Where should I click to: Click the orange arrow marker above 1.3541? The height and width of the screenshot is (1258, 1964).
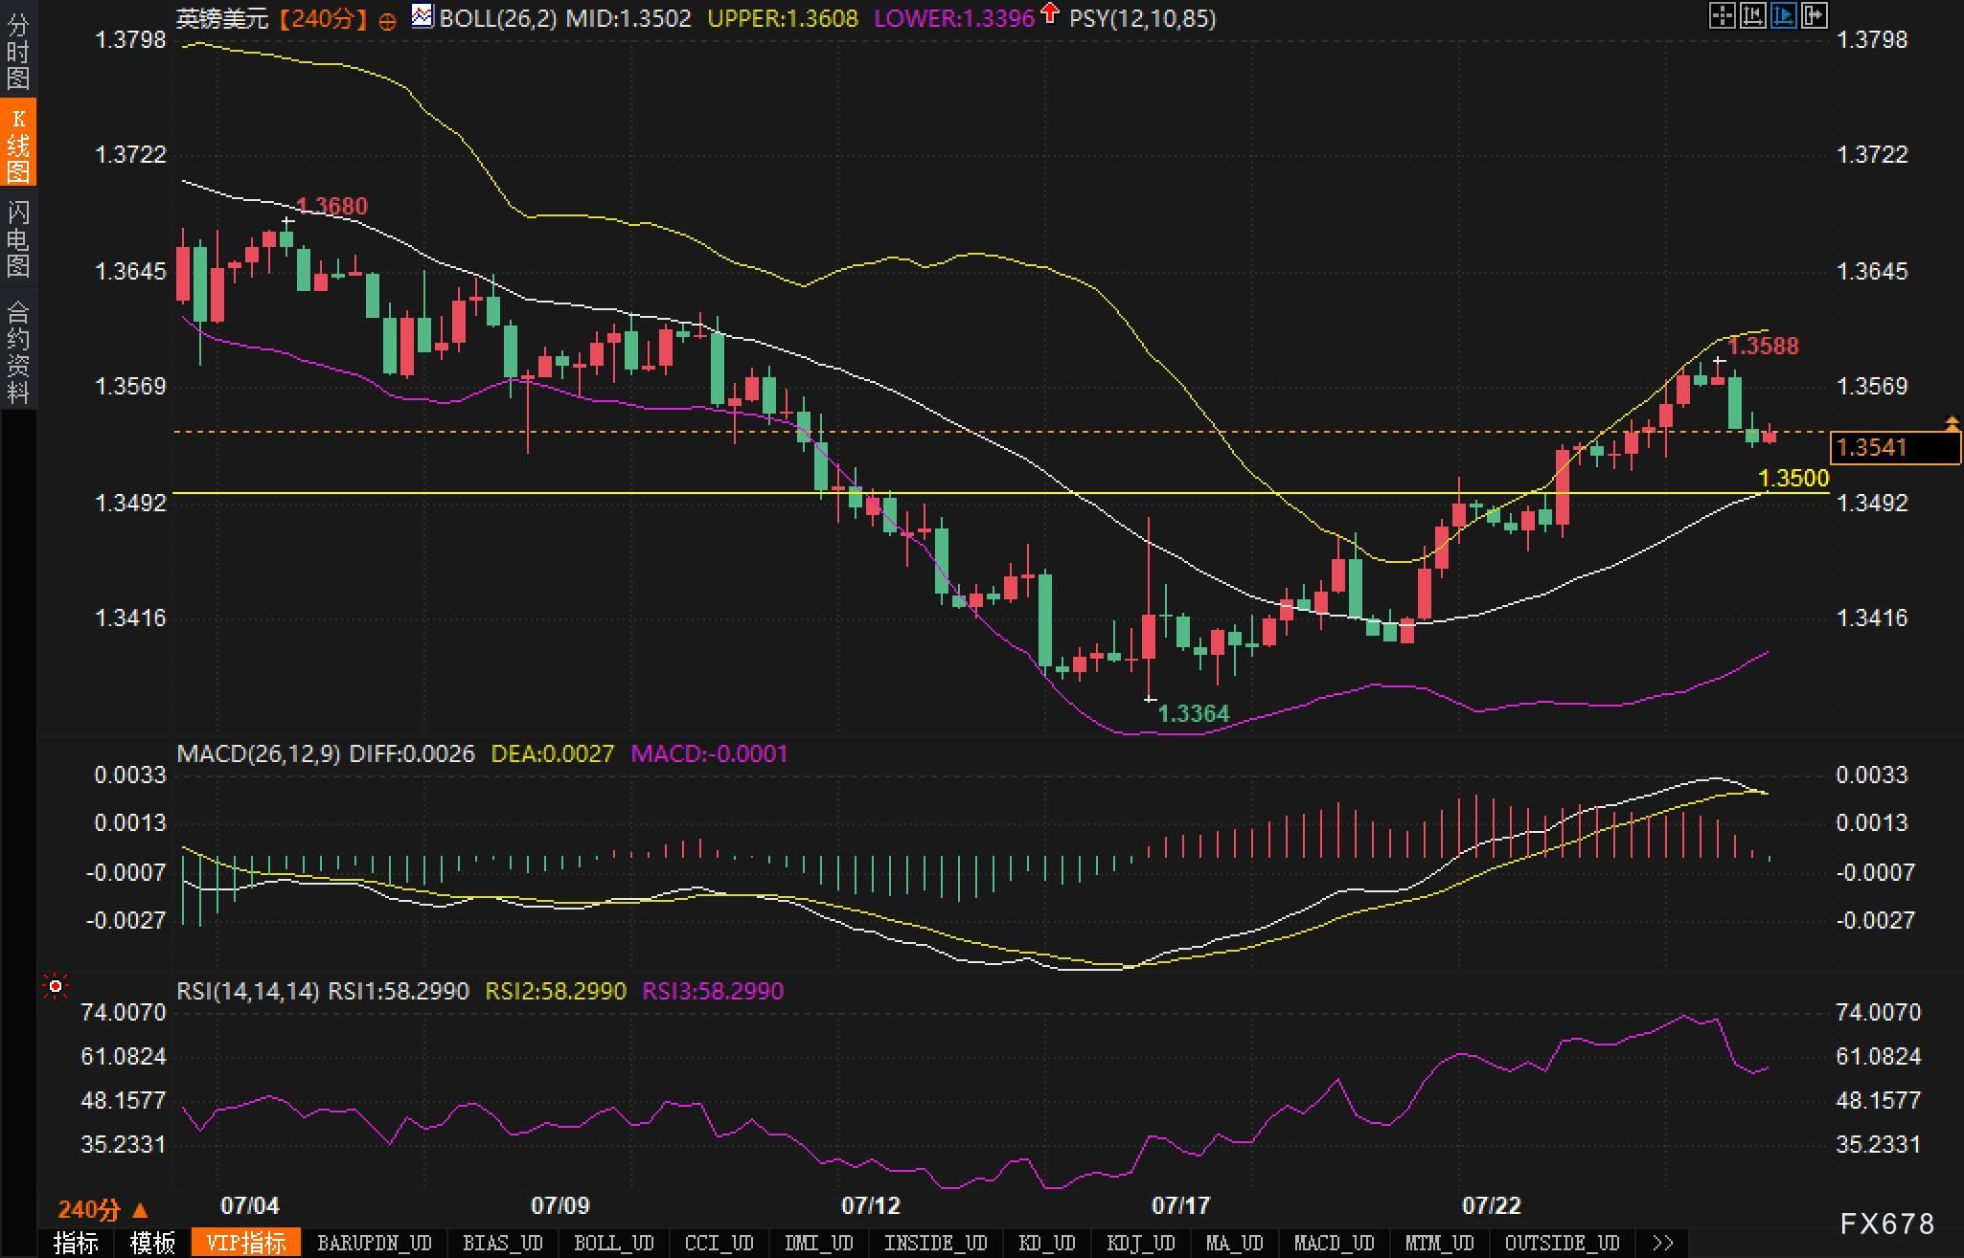[x=1952, y=423]
